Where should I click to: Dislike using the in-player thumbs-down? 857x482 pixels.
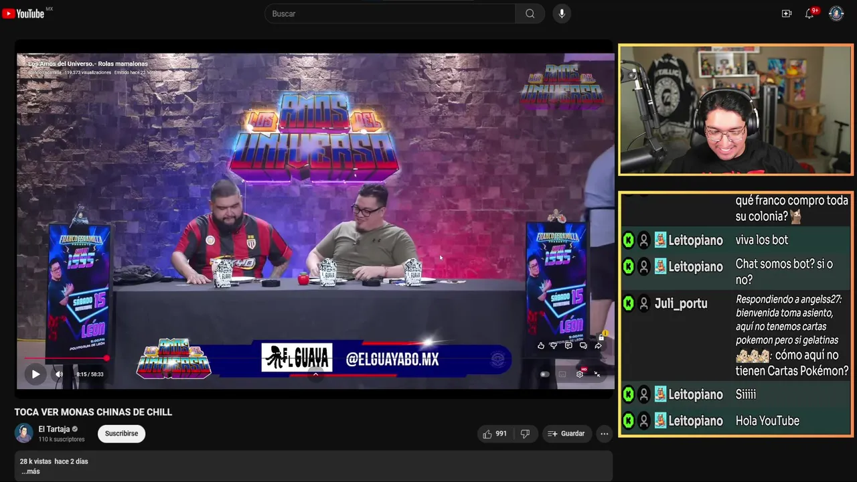coord(554,345)
